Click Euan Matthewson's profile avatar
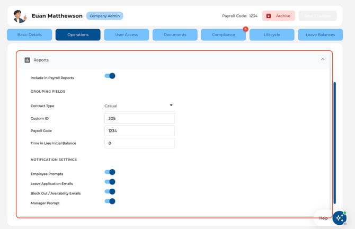This screenshot has height=229, width=355. click(20, 16)
